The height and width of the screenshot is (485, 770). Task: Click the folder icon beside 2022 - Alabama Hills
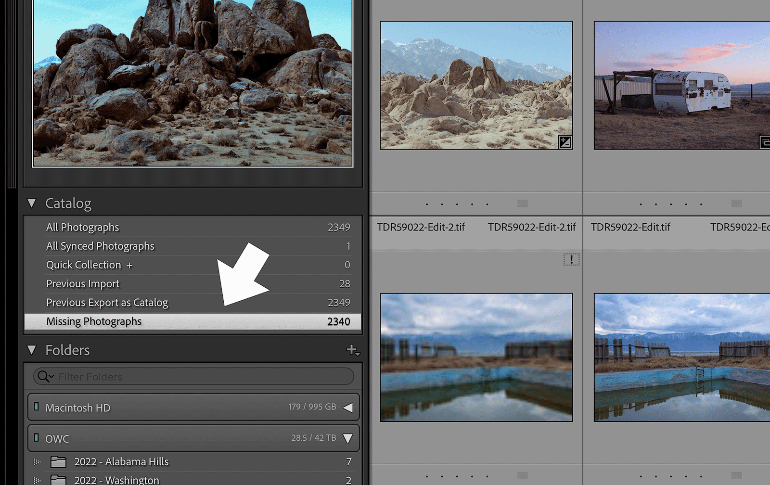pos(59,461)
